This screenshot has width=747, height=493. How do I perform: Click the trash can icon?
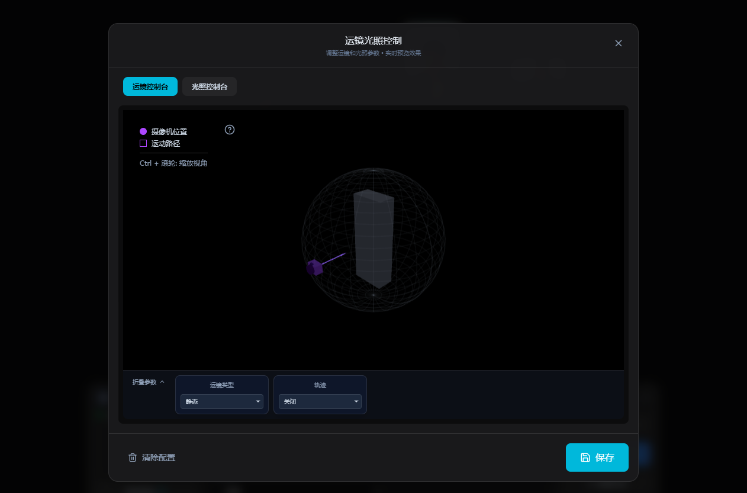(x=133, y=457)
